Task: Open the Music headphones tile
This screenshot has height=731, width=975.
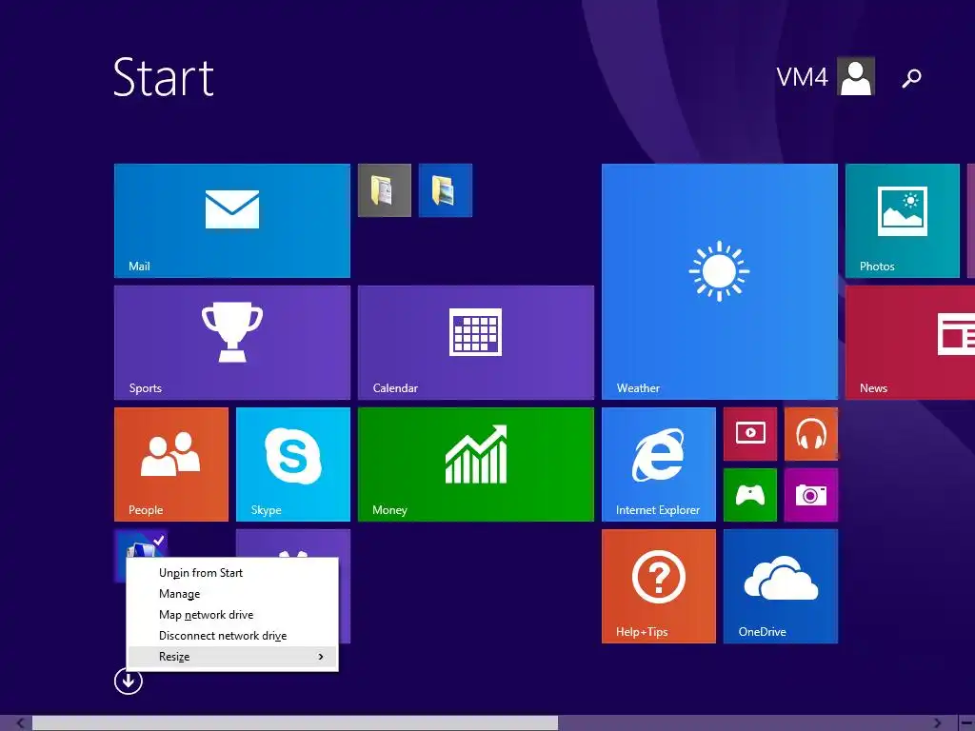Action: click(x=811, y=434)
